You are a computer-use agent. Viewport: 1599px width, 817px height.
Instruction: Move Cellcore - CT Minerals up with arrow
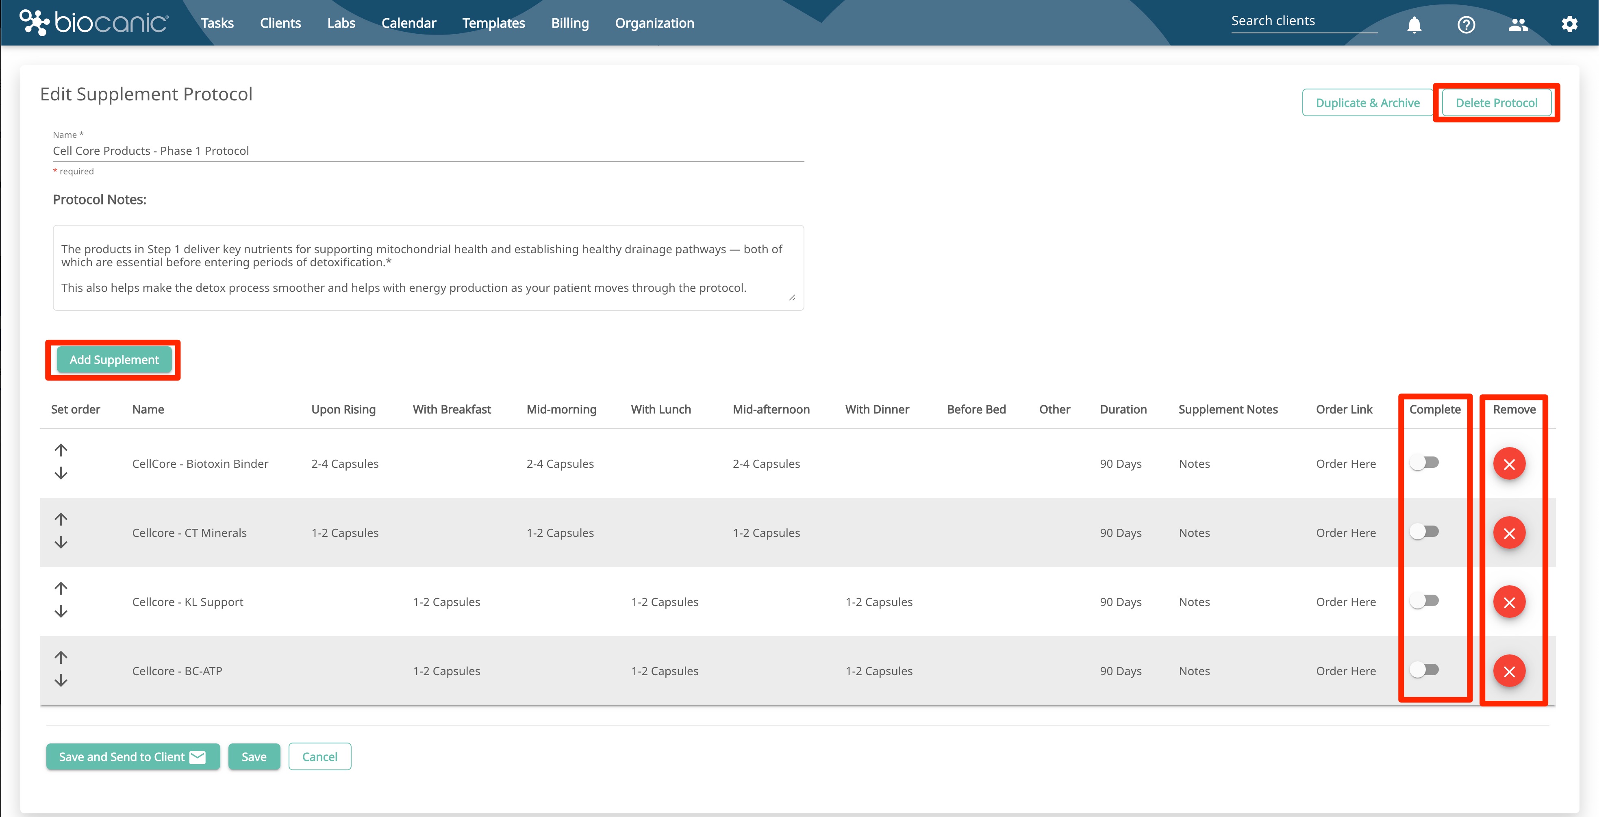click(61, 519)
